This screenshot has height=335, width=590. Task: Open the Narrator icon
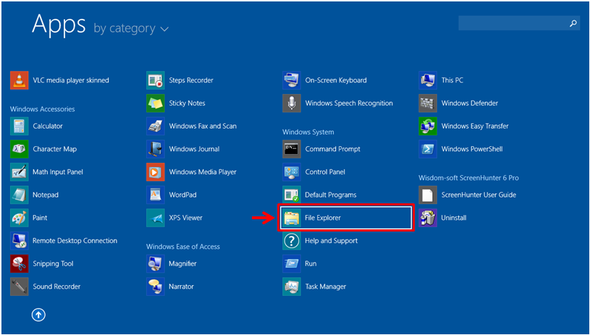[156, 287]
